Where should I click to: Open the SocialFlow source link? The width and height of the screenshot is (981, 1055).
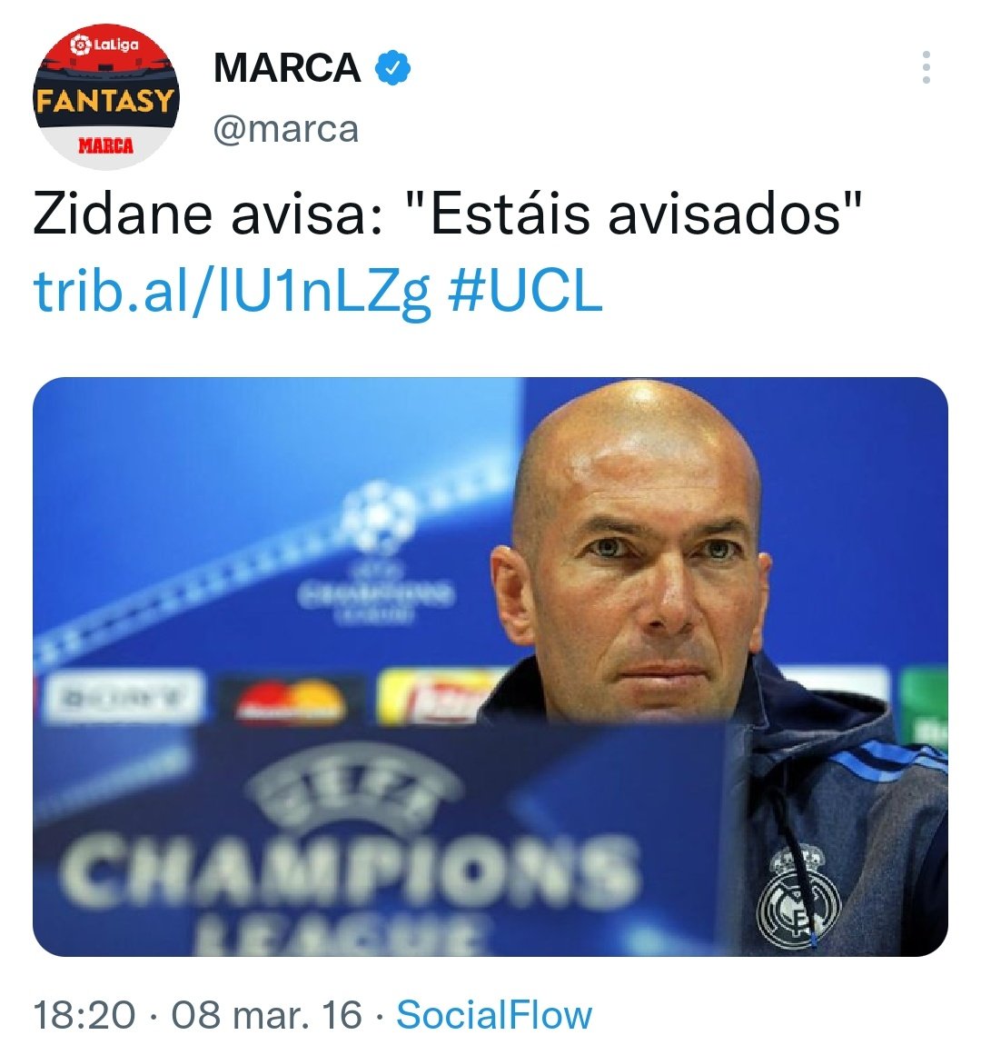point(494,1015)
